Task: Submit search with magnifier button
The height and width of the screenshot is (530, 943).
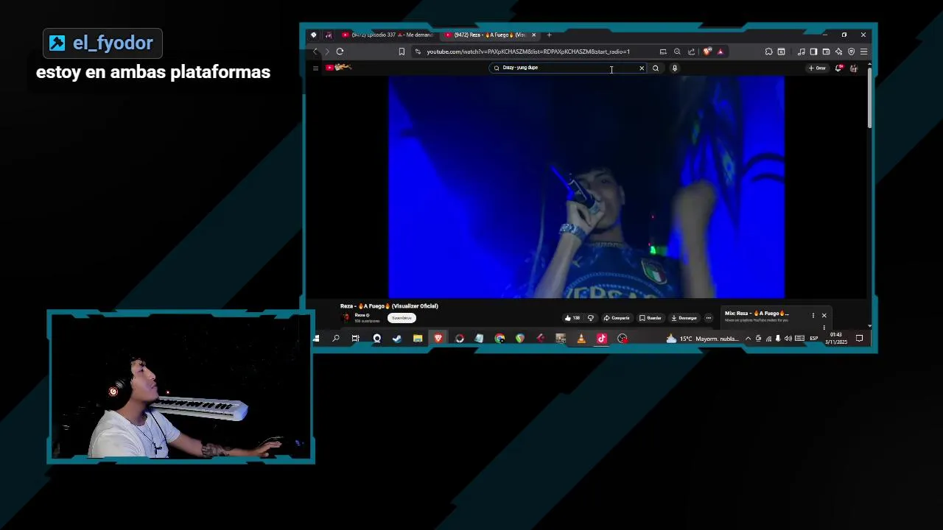Action: [x=655, y=68]
